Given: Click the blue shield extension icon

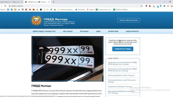Looking at the screenshot, I should 161,6.
